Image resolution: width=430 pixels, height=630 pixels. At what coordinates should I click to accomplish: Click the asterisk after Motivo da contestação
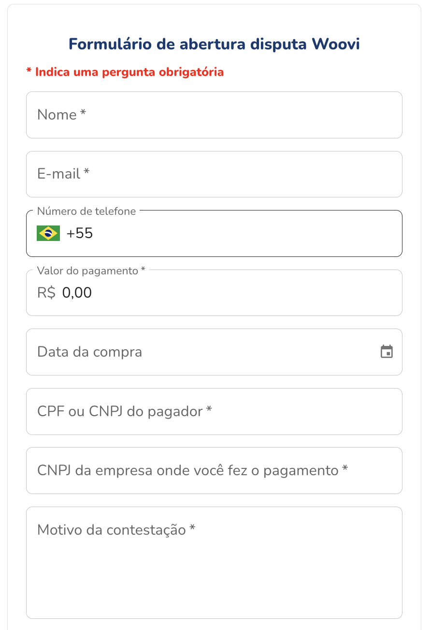192,528
